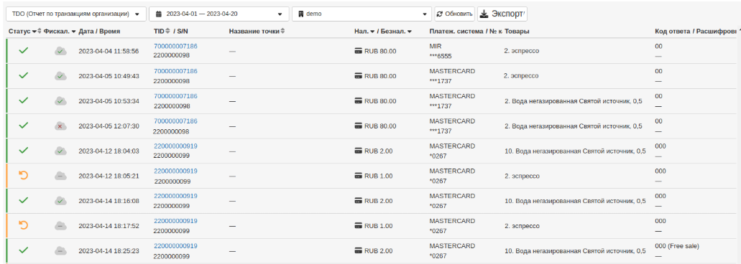Open TID 220000000919 link in the 18:05:21 row

pyautogui.click(x=176, y=171)
